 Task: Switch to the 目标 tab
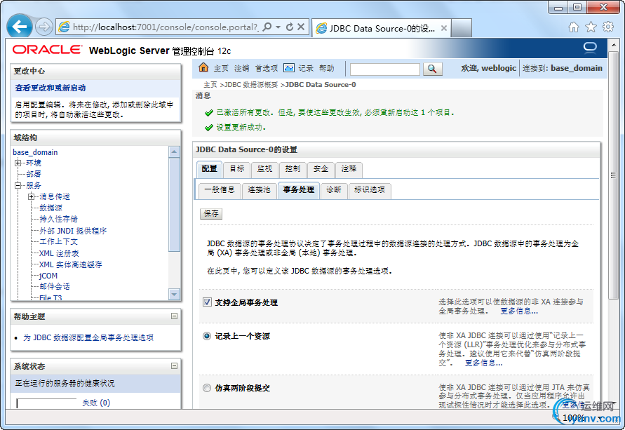pos(237,169)
